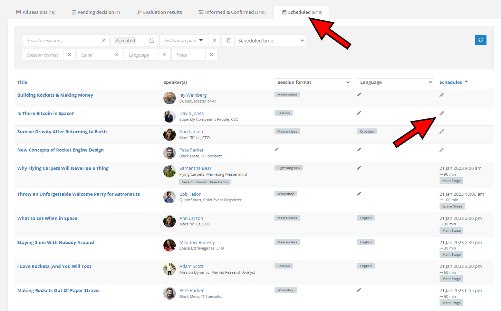This screenshot has width=501, height=311.
Task: Click the blue refresh sessions button
Action: 480,40
